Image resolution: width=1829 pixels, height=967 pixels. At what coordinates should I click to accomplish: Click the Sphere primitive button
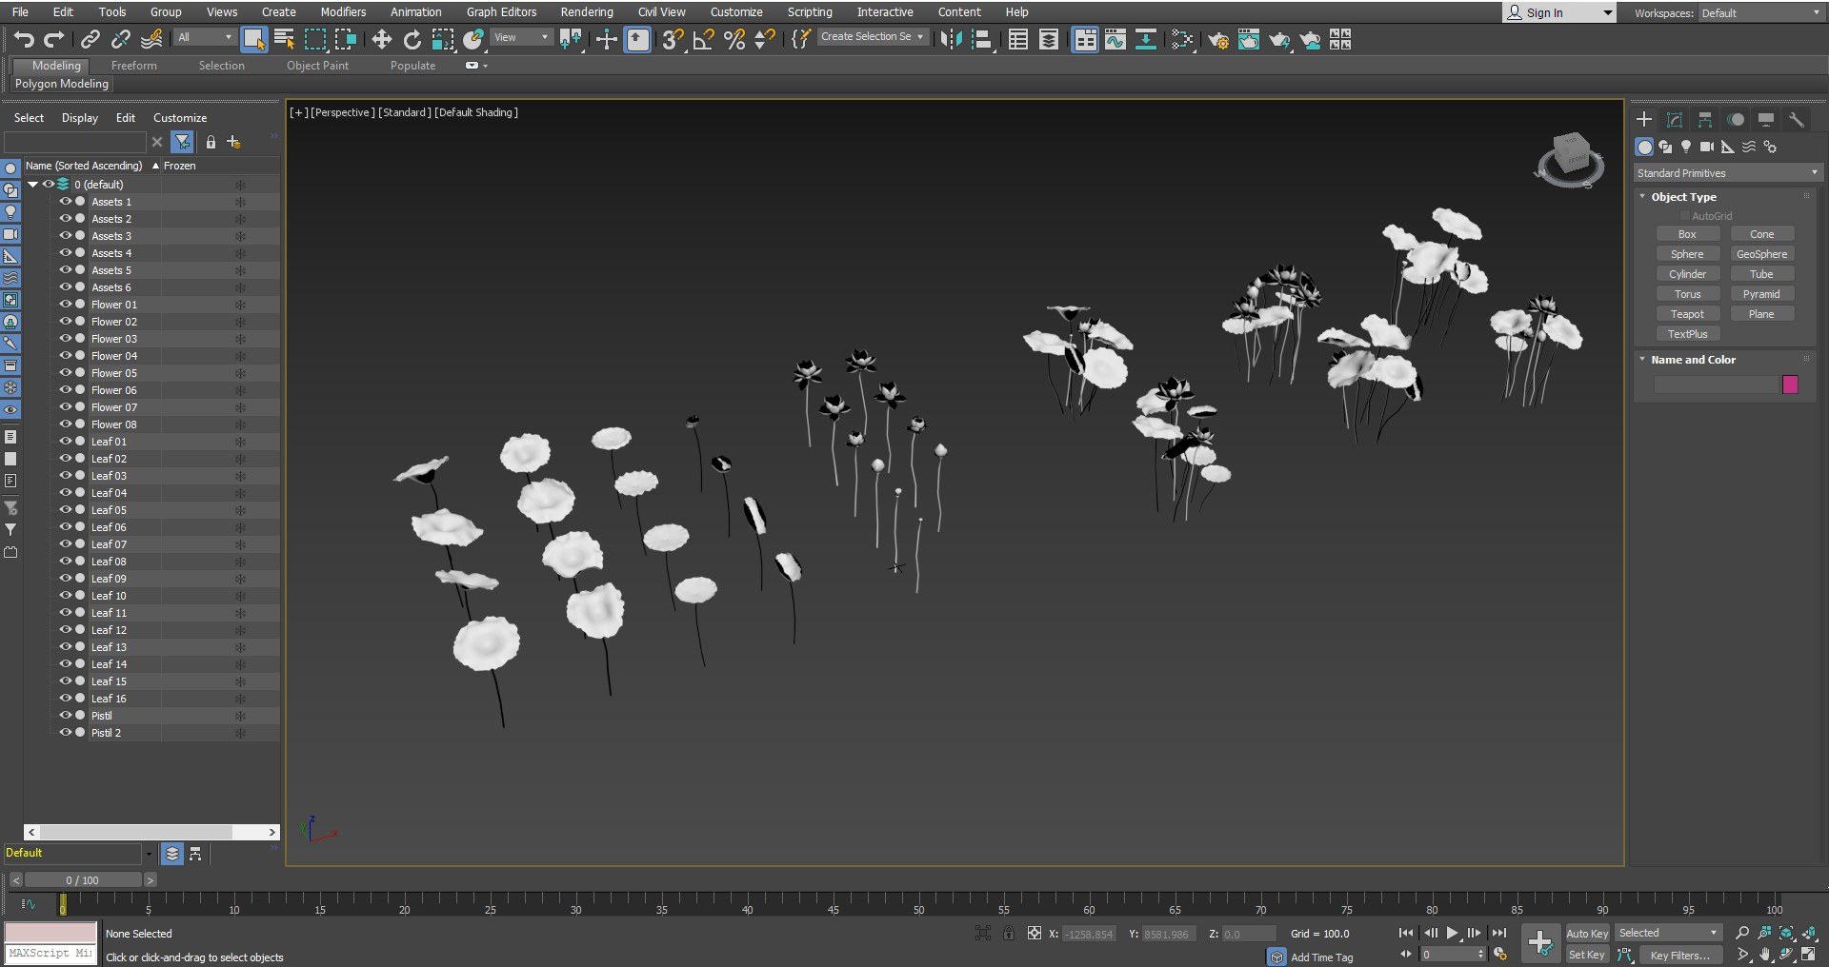click(x=1687, y=254)
